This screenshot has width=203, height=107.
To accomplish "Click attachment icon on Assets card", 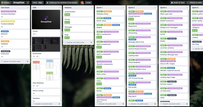I will coord(35,34).
